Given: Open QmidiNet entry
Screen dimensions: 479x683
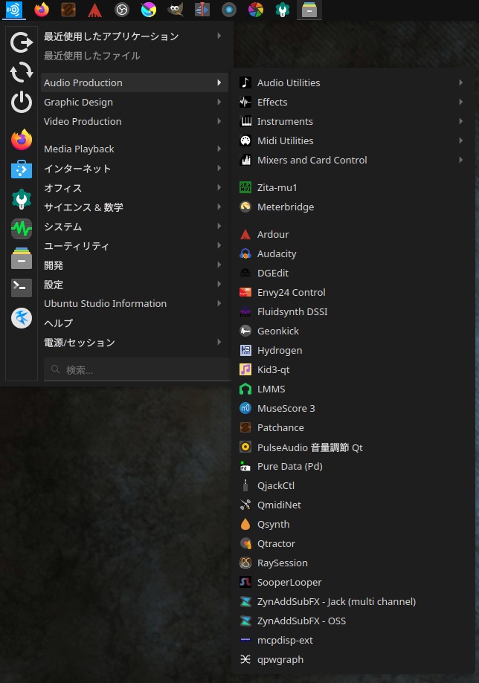Looking at the screenshot, I should coord(353,505).
